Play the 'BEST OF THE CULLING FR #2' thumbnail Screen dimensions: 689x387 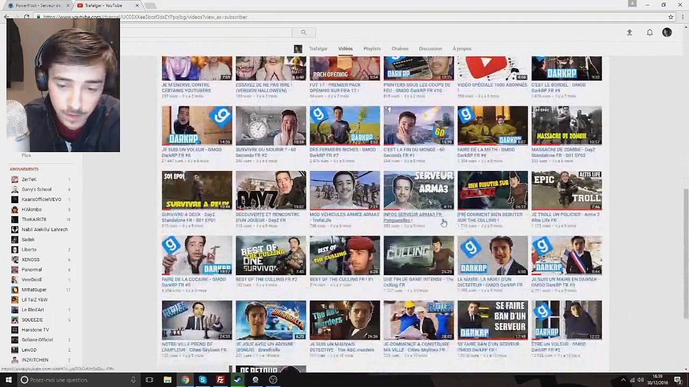tap(271, 255)
